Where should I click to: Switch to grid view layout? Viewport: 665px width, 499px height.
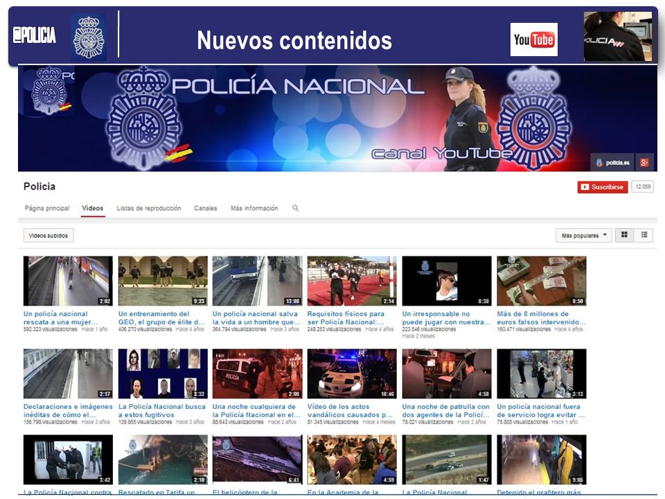pyautogui.click(x=624, y=235)
